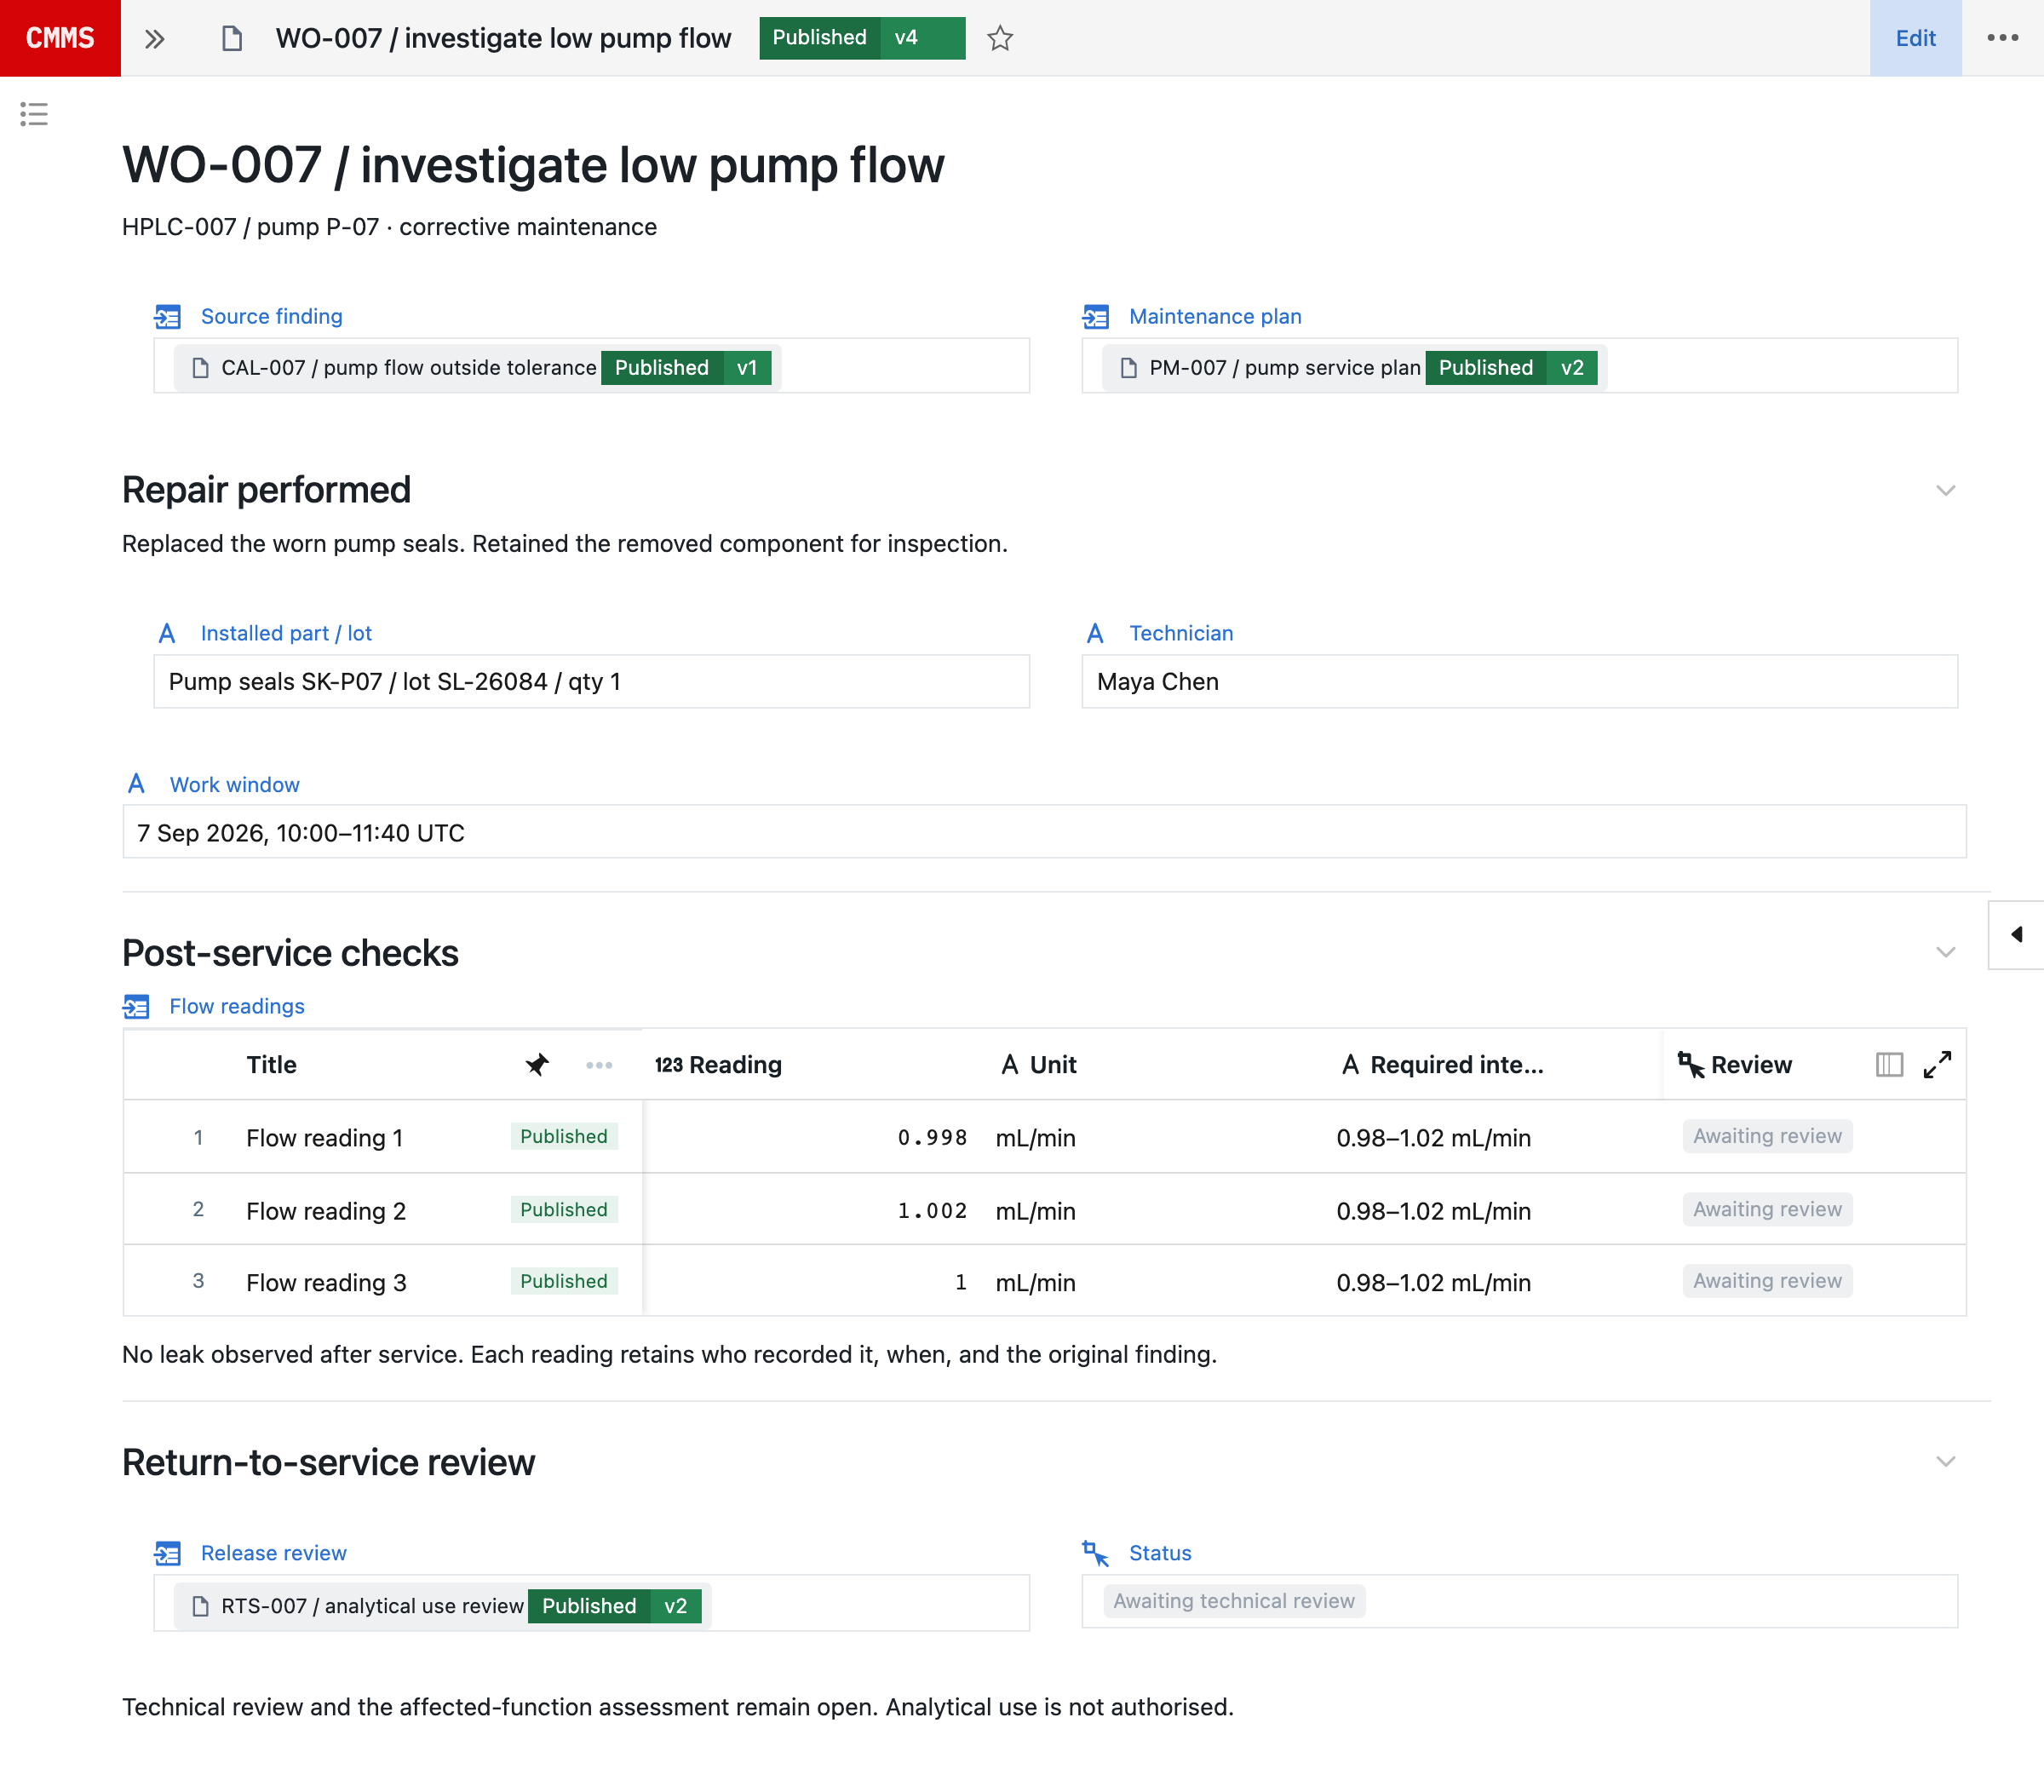The width and height of the screenshot is (2044, 1792).
Task: Pin the Title column in flow readings
Action: pos(537,1064)
